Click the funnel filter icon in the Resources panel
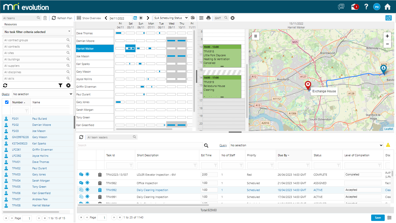 (60, 85)
